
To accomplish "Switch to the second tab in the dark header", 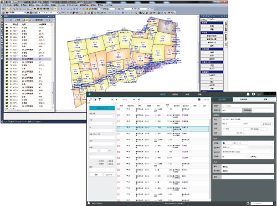I will click(175, 94).
